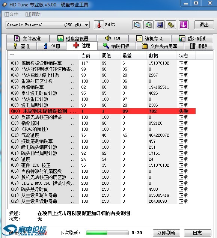Screen dimensions: 217x238
Task: Select the (C1) 磁头伸出周期计数 row
Action: (102, 153)
